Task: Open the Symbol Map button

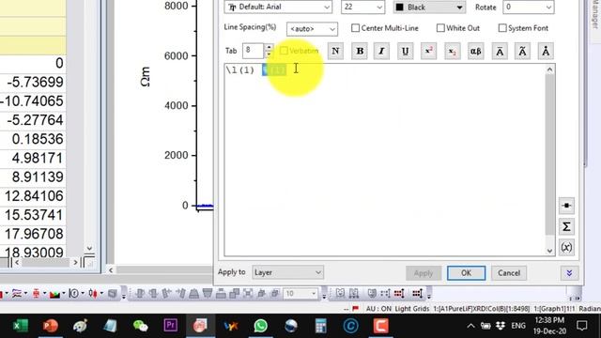Action: [566, 206]
